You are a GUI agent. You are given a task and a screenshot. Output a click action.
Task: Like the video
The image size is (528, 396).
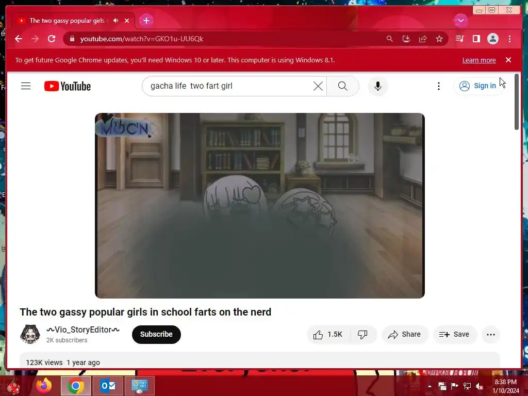[328, 334]
